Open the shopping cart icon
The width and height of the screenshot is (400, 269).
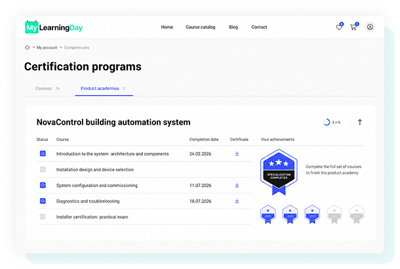tap(353, 27)
